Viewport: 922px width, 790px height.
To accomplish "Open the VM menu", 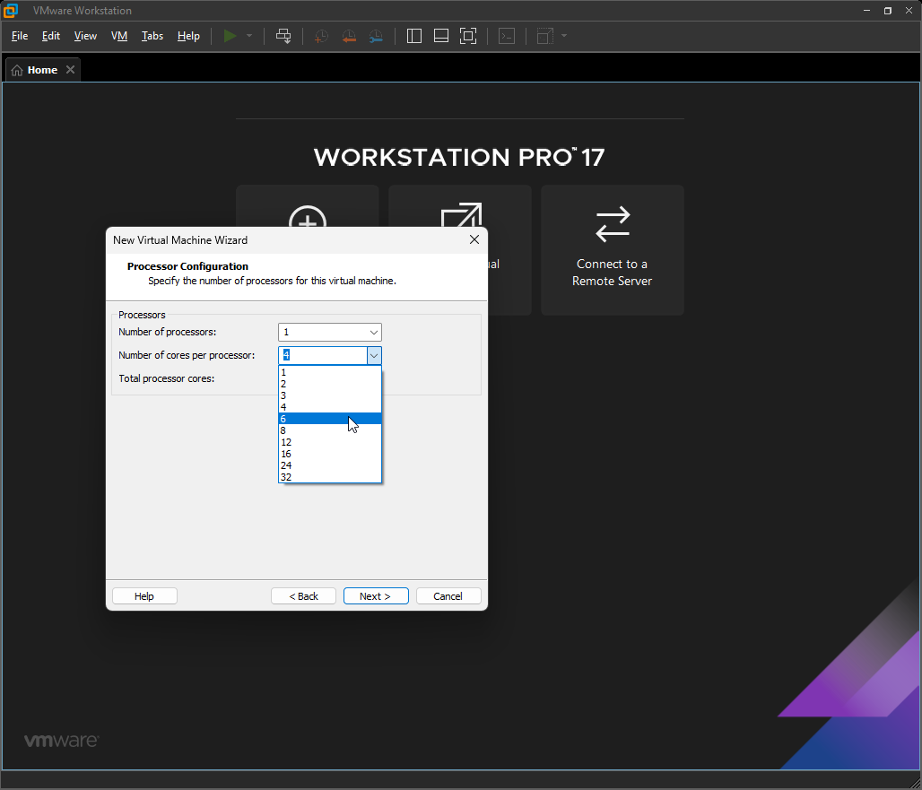I will click(x=119, y=36).
